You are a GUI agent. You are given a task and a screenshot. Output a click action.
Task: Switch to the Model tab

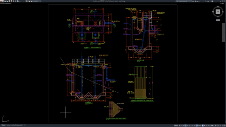(x=4, y=125)
